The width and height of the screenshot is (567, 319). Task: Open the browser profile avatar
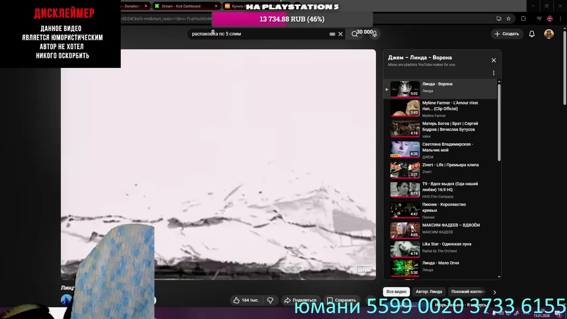(x=550, y=19)
